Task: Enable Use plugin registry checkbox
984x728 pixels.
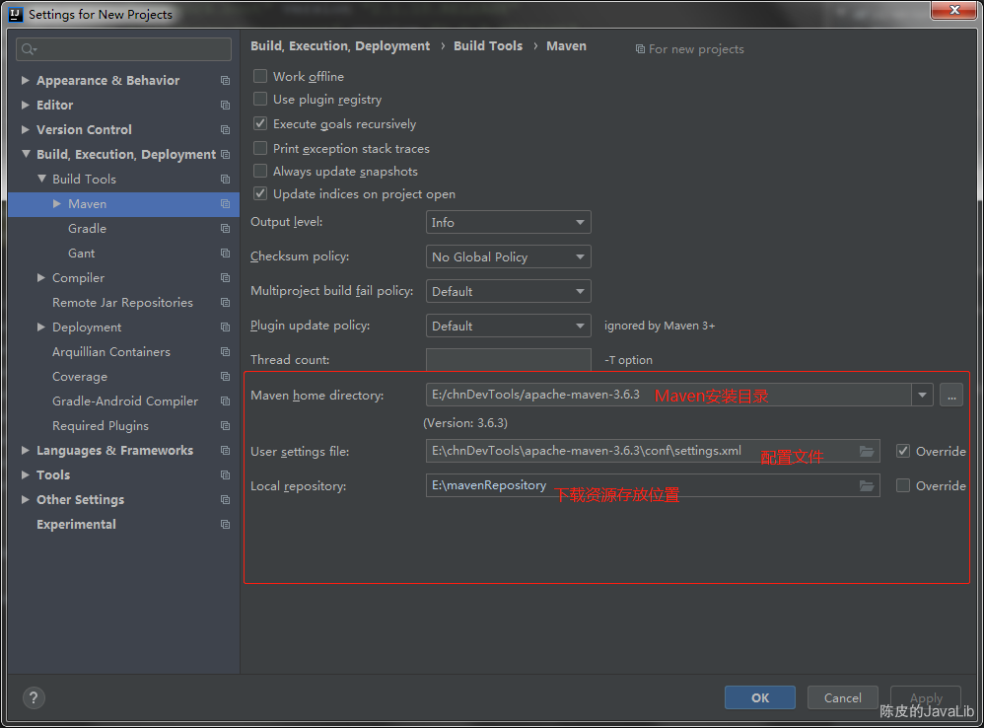Action: [x=260, y=100]
